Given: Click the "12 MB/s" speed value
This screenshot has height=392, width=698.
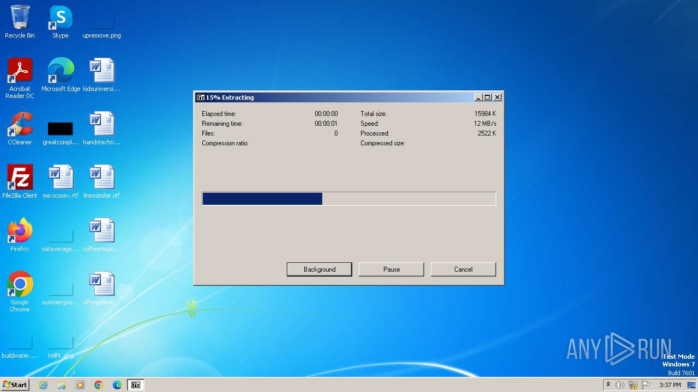Looking at the screenshot, I should coord(485,124).
